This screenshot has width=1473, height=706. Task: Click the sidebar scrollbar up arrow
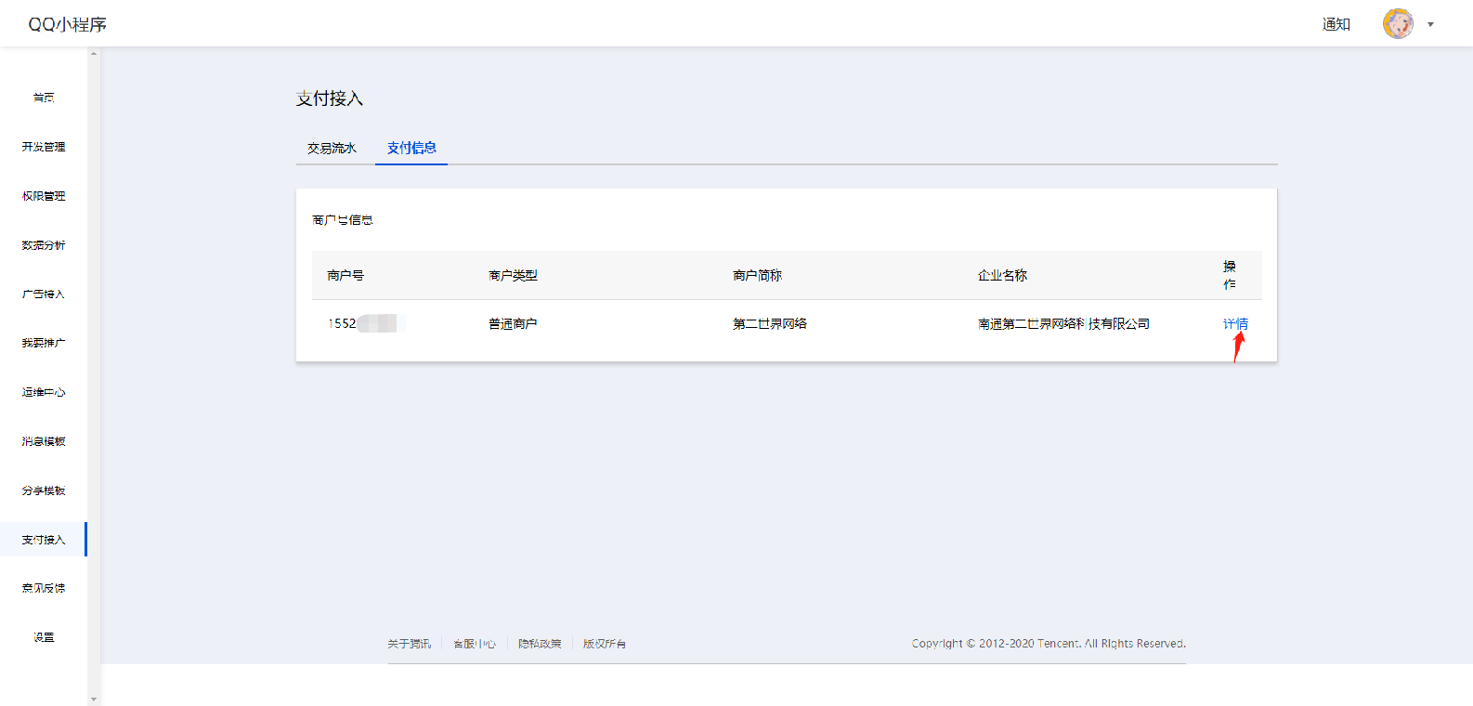click(x=94, y=54)
